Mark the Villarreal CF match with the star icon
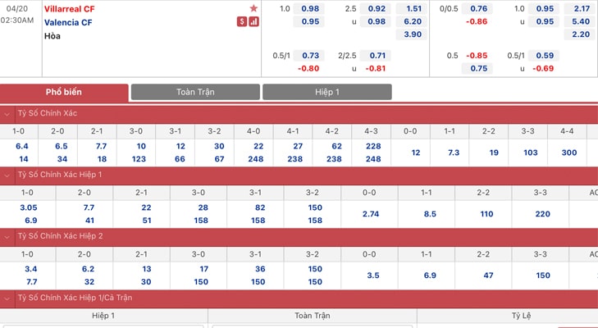 point(253,8)
